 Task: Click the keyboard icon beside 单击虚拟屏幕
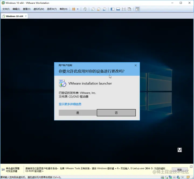(x=3, y=169)
